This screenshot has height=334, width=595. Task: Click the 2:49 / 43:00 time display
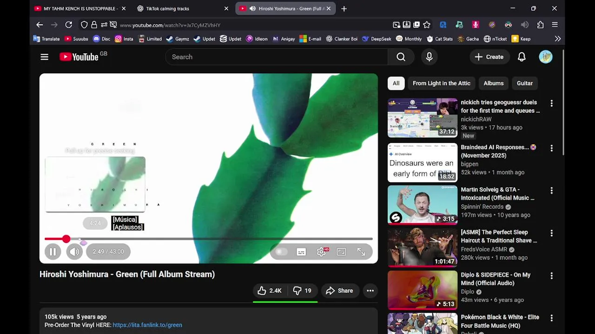pyautogui.click(x=108, y=251)
